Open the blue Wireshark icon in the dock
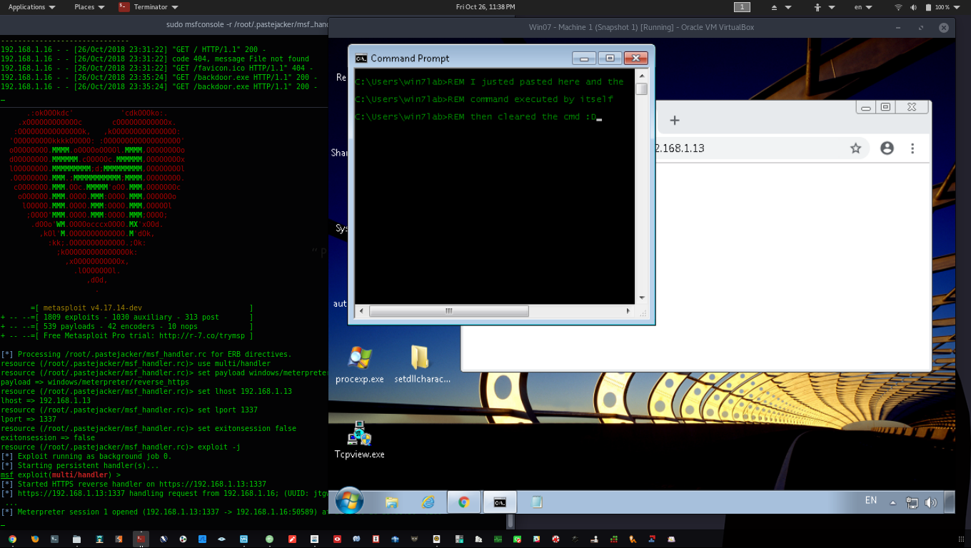971x548 pixels. pyautogui.click(x=202, y=539)
